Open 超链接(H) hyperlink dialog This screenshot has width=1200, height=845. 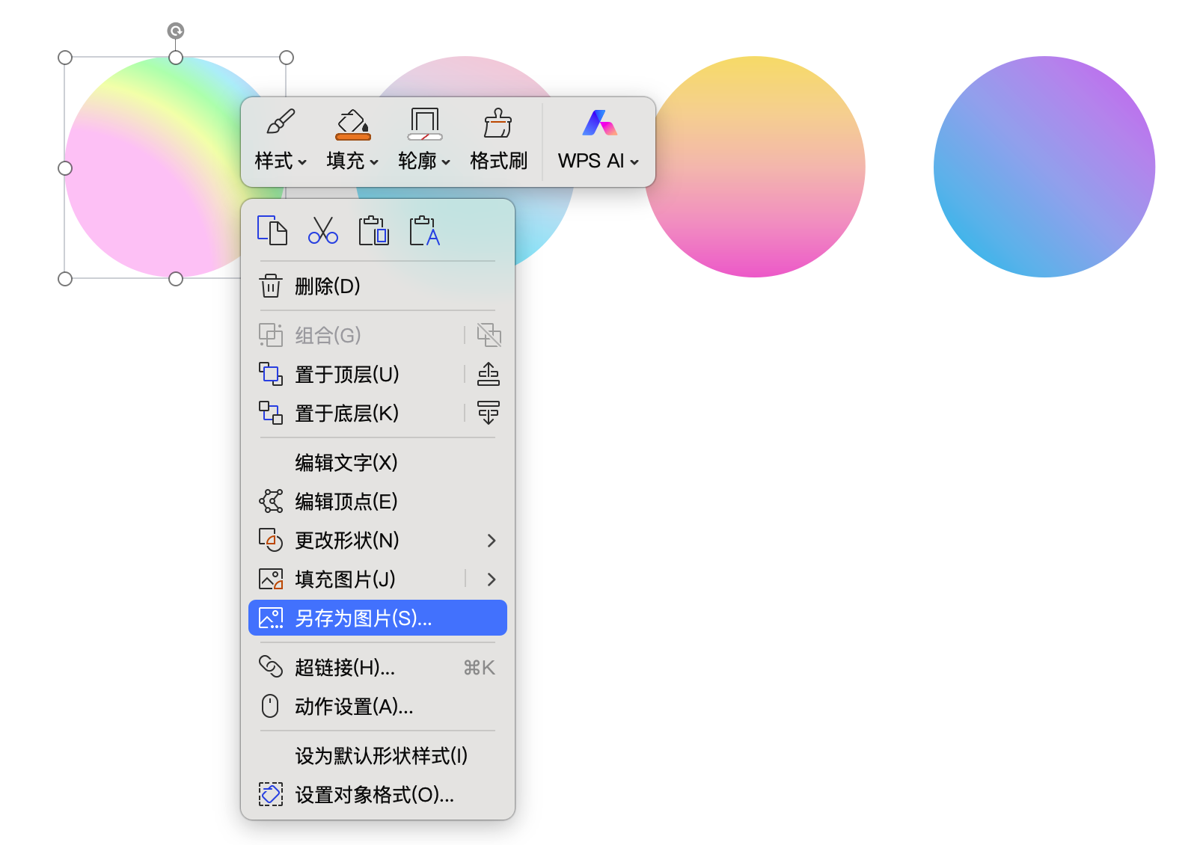pos(345,668)
